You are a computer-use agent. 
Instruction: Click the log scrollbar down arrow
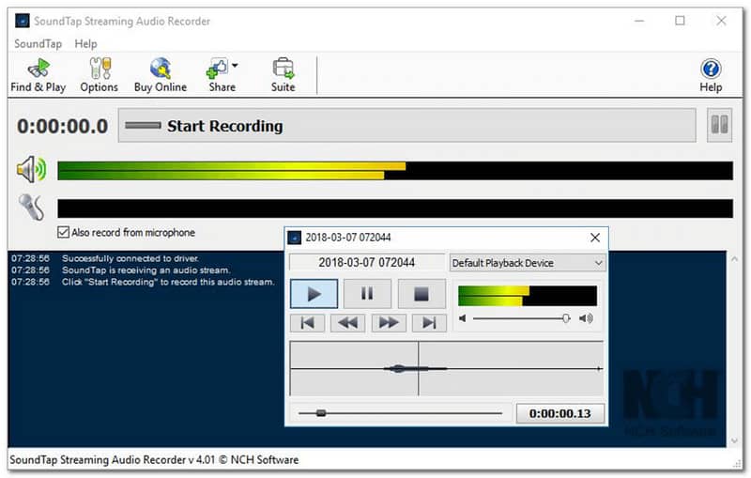point(734,440)
